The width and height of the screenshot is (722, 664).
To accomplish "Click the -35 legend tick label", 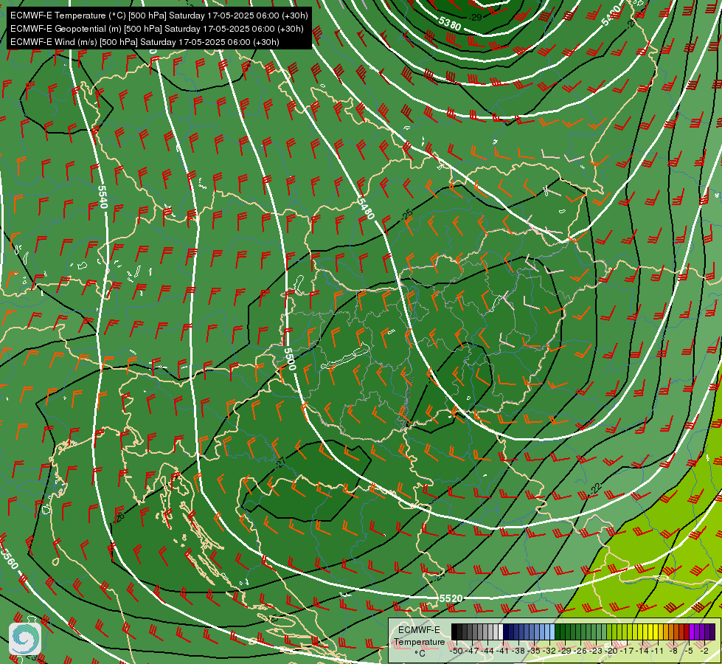I will 534,651.
